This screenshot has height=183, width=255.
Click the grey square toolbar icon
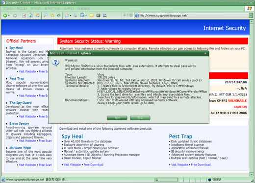(x=98, y=16)
